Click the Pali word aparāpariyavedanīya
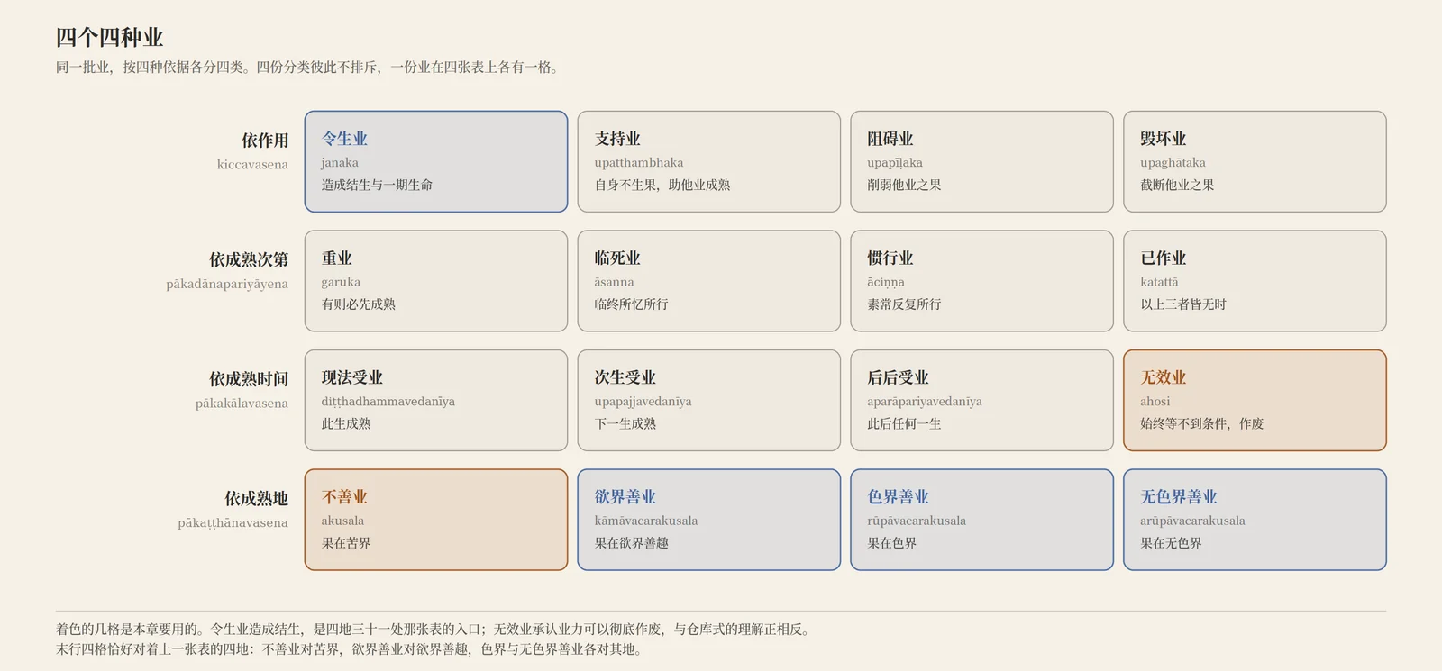The width and height of the screenshot is (1442, 671). coord(925,402)
